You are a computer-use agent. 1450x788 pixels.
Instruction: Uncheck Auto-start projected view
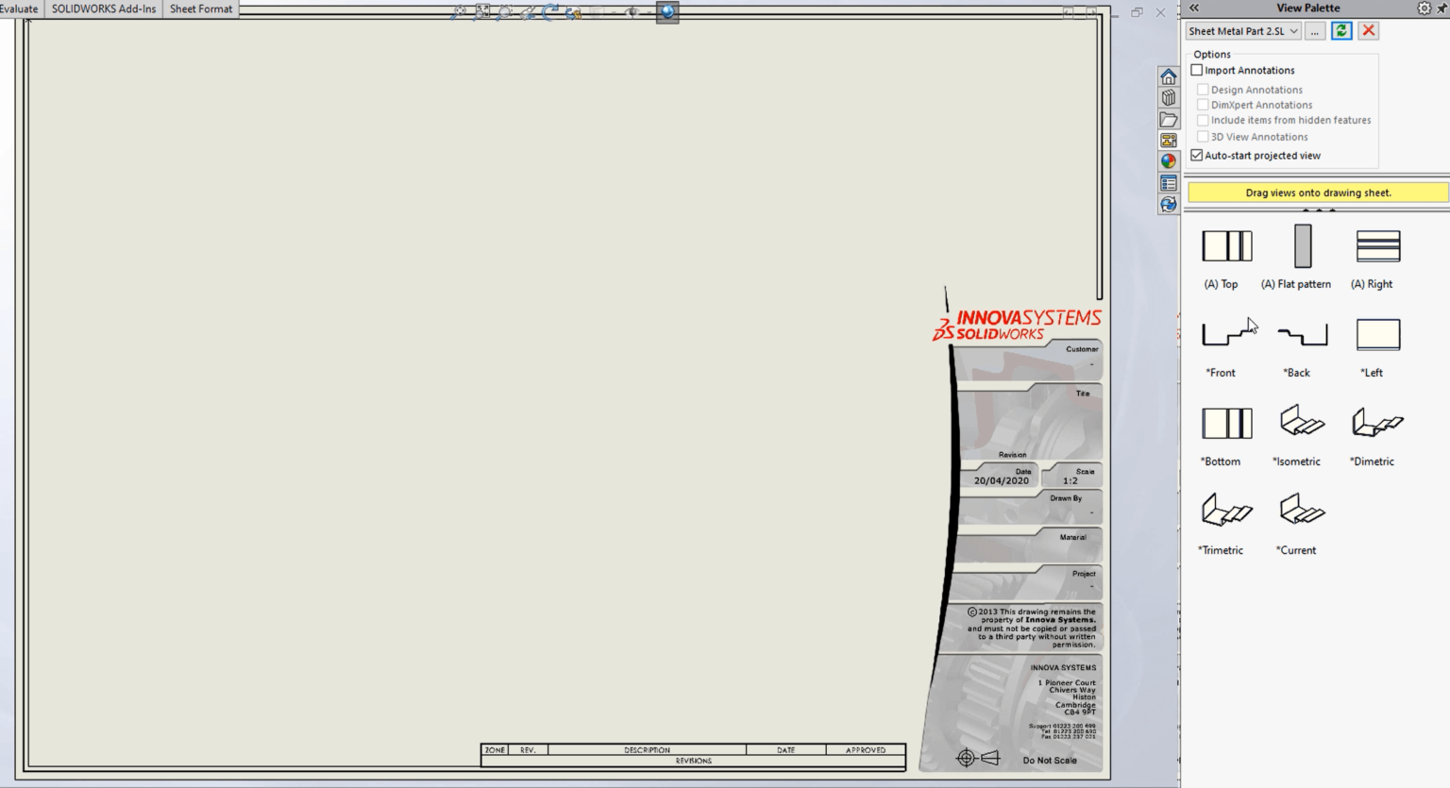1197,155
